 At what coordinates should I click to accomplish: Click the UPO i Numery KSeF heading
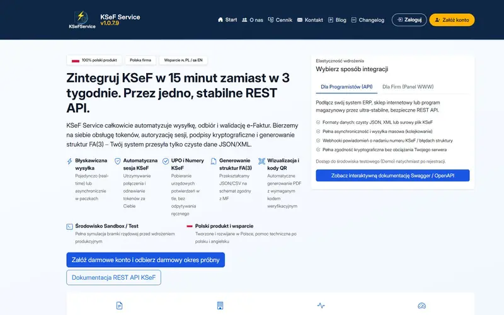pos(187,164)
